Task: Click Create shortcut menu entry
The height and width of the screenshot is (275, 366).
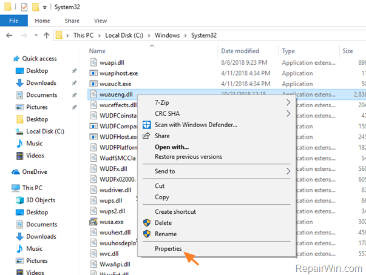Action: pos(175,211)
